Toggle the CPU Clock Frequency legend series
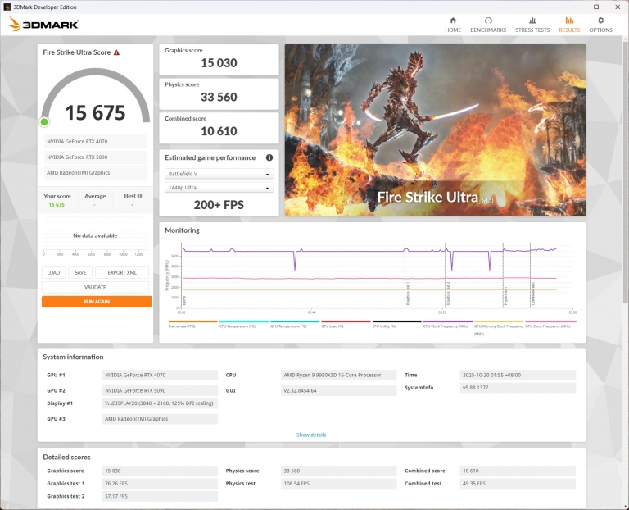Screen dimensions: 629x510 pos(447,325)
